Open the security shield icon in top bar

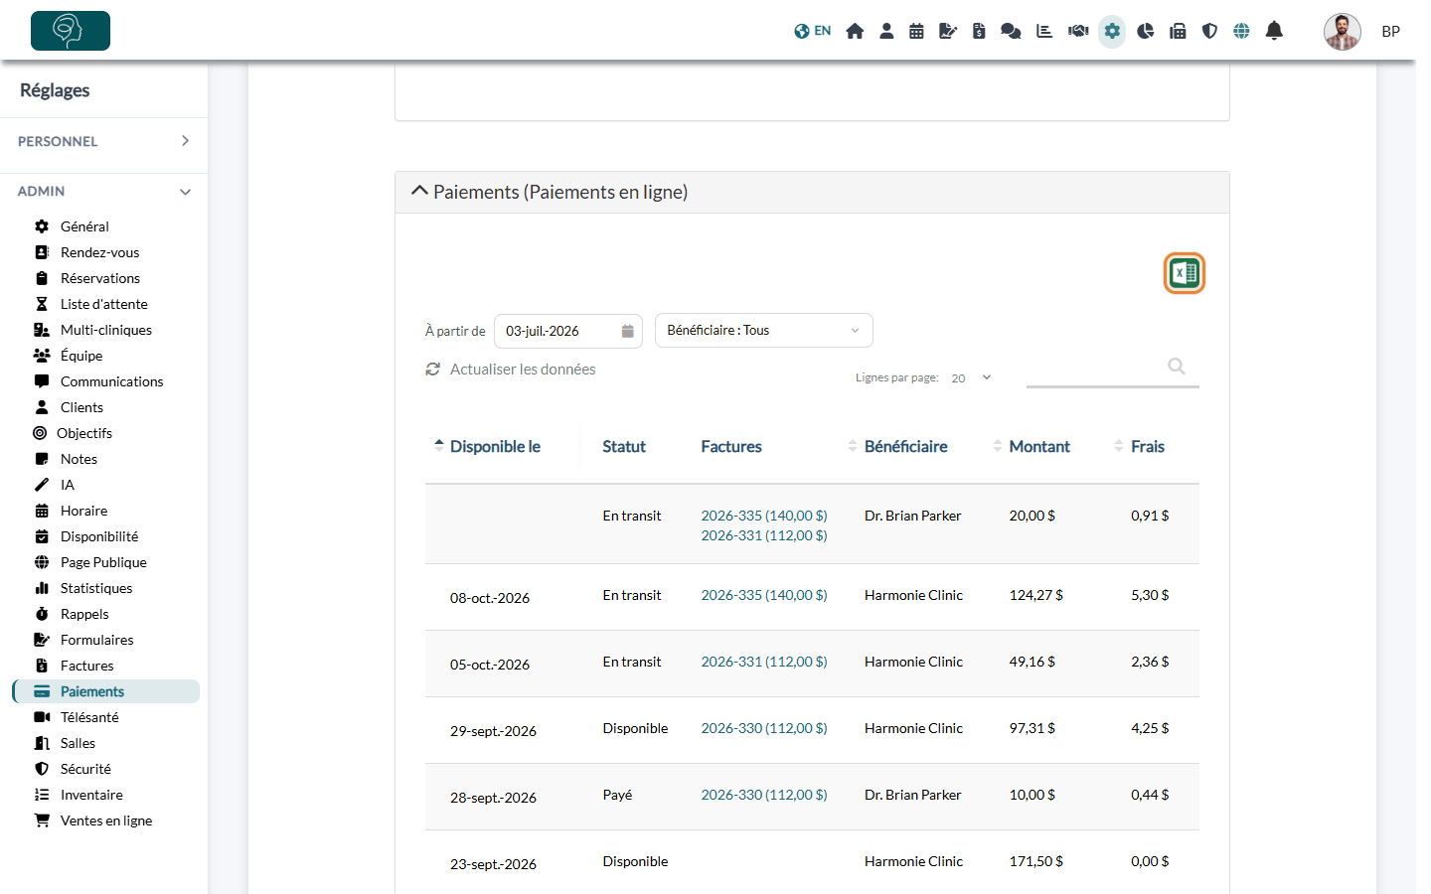coord(1209,31)
